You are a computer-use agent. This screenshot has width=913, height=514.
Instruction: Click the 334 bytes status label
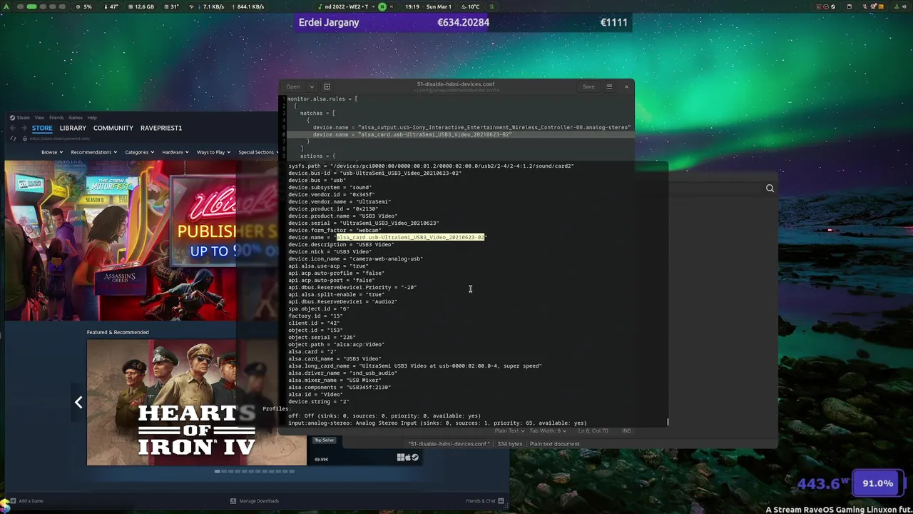coord(510,444)
